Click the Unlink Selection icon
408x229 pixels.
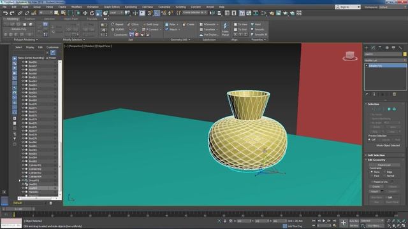[27, 13]
